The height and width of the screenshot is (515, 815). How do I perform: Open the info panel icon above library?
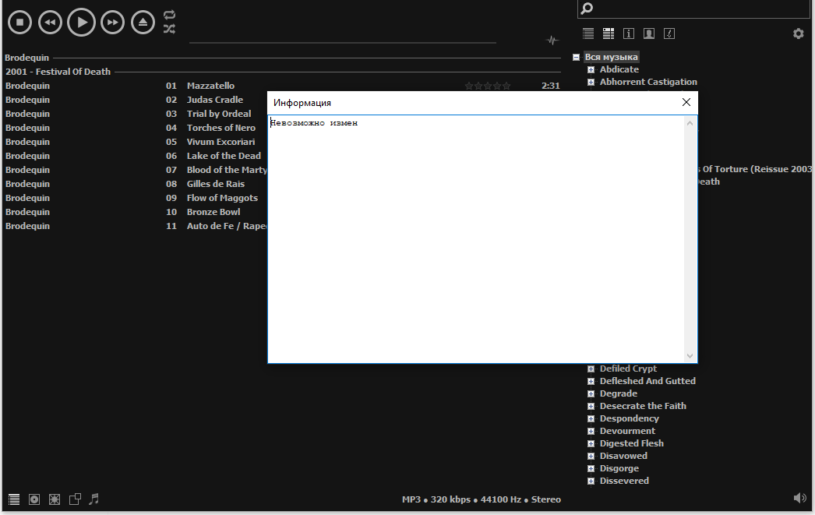click(629, 34)
